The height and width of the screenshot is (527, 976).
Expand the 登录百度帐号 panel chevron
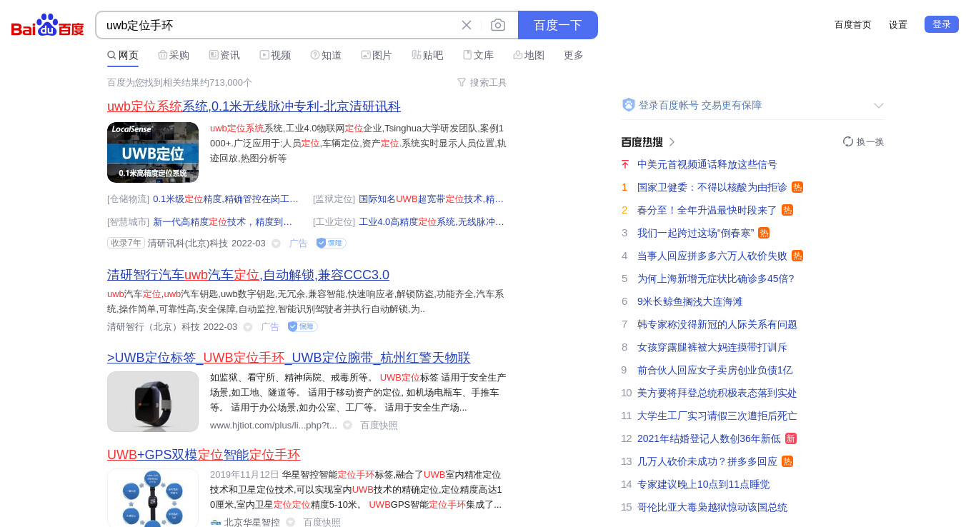879,105
